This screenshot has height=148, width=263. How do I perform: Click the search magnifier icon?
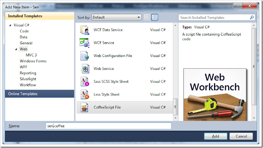(251, 17)
